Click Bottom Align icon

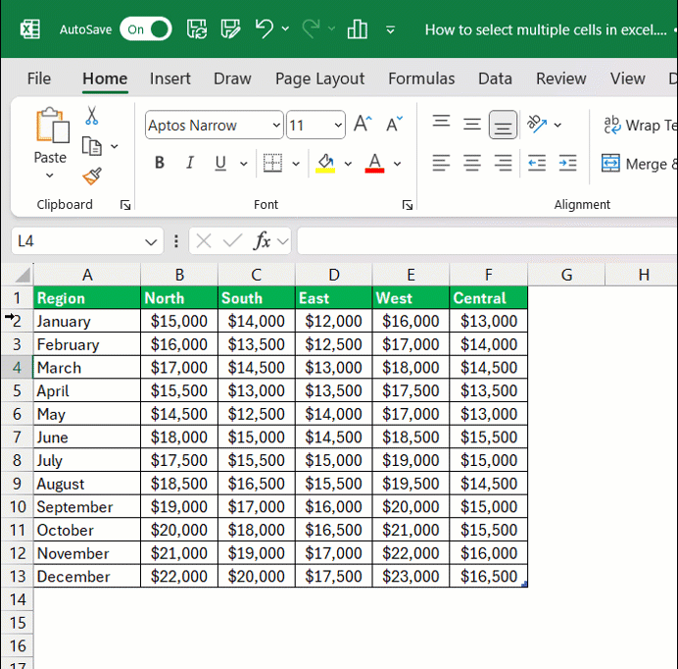point(503,125)
